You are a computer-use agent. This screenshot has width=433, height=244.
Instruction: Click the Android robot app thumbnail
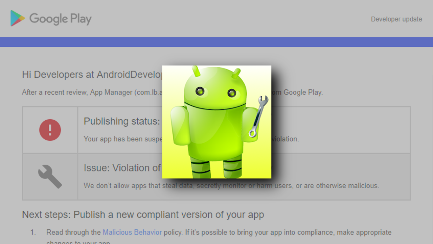tap(217, 122)
